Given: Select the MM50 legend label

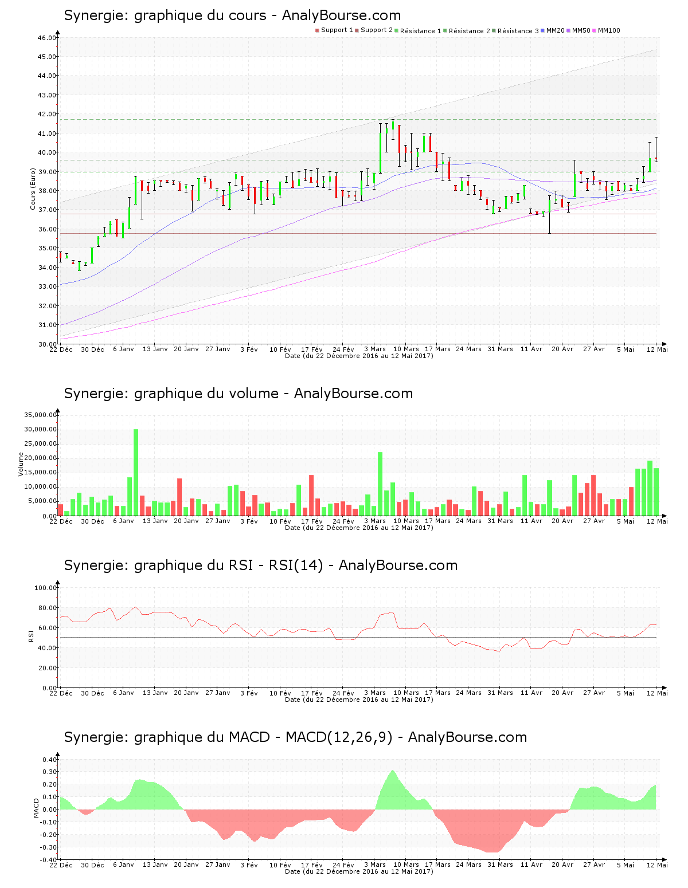Looking at the screenshot, I should [x=581, y=30].
